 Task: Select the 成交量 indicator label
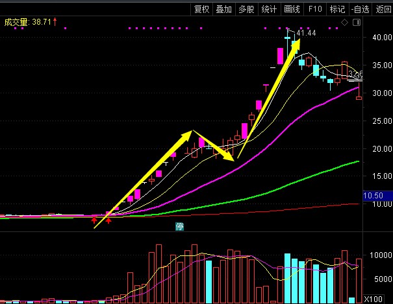pos(16,22)
